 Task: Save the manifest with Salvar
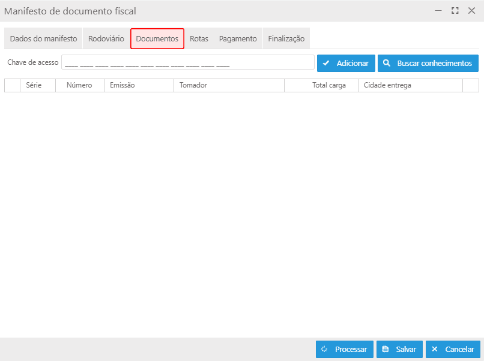click(x=399, y=349)
